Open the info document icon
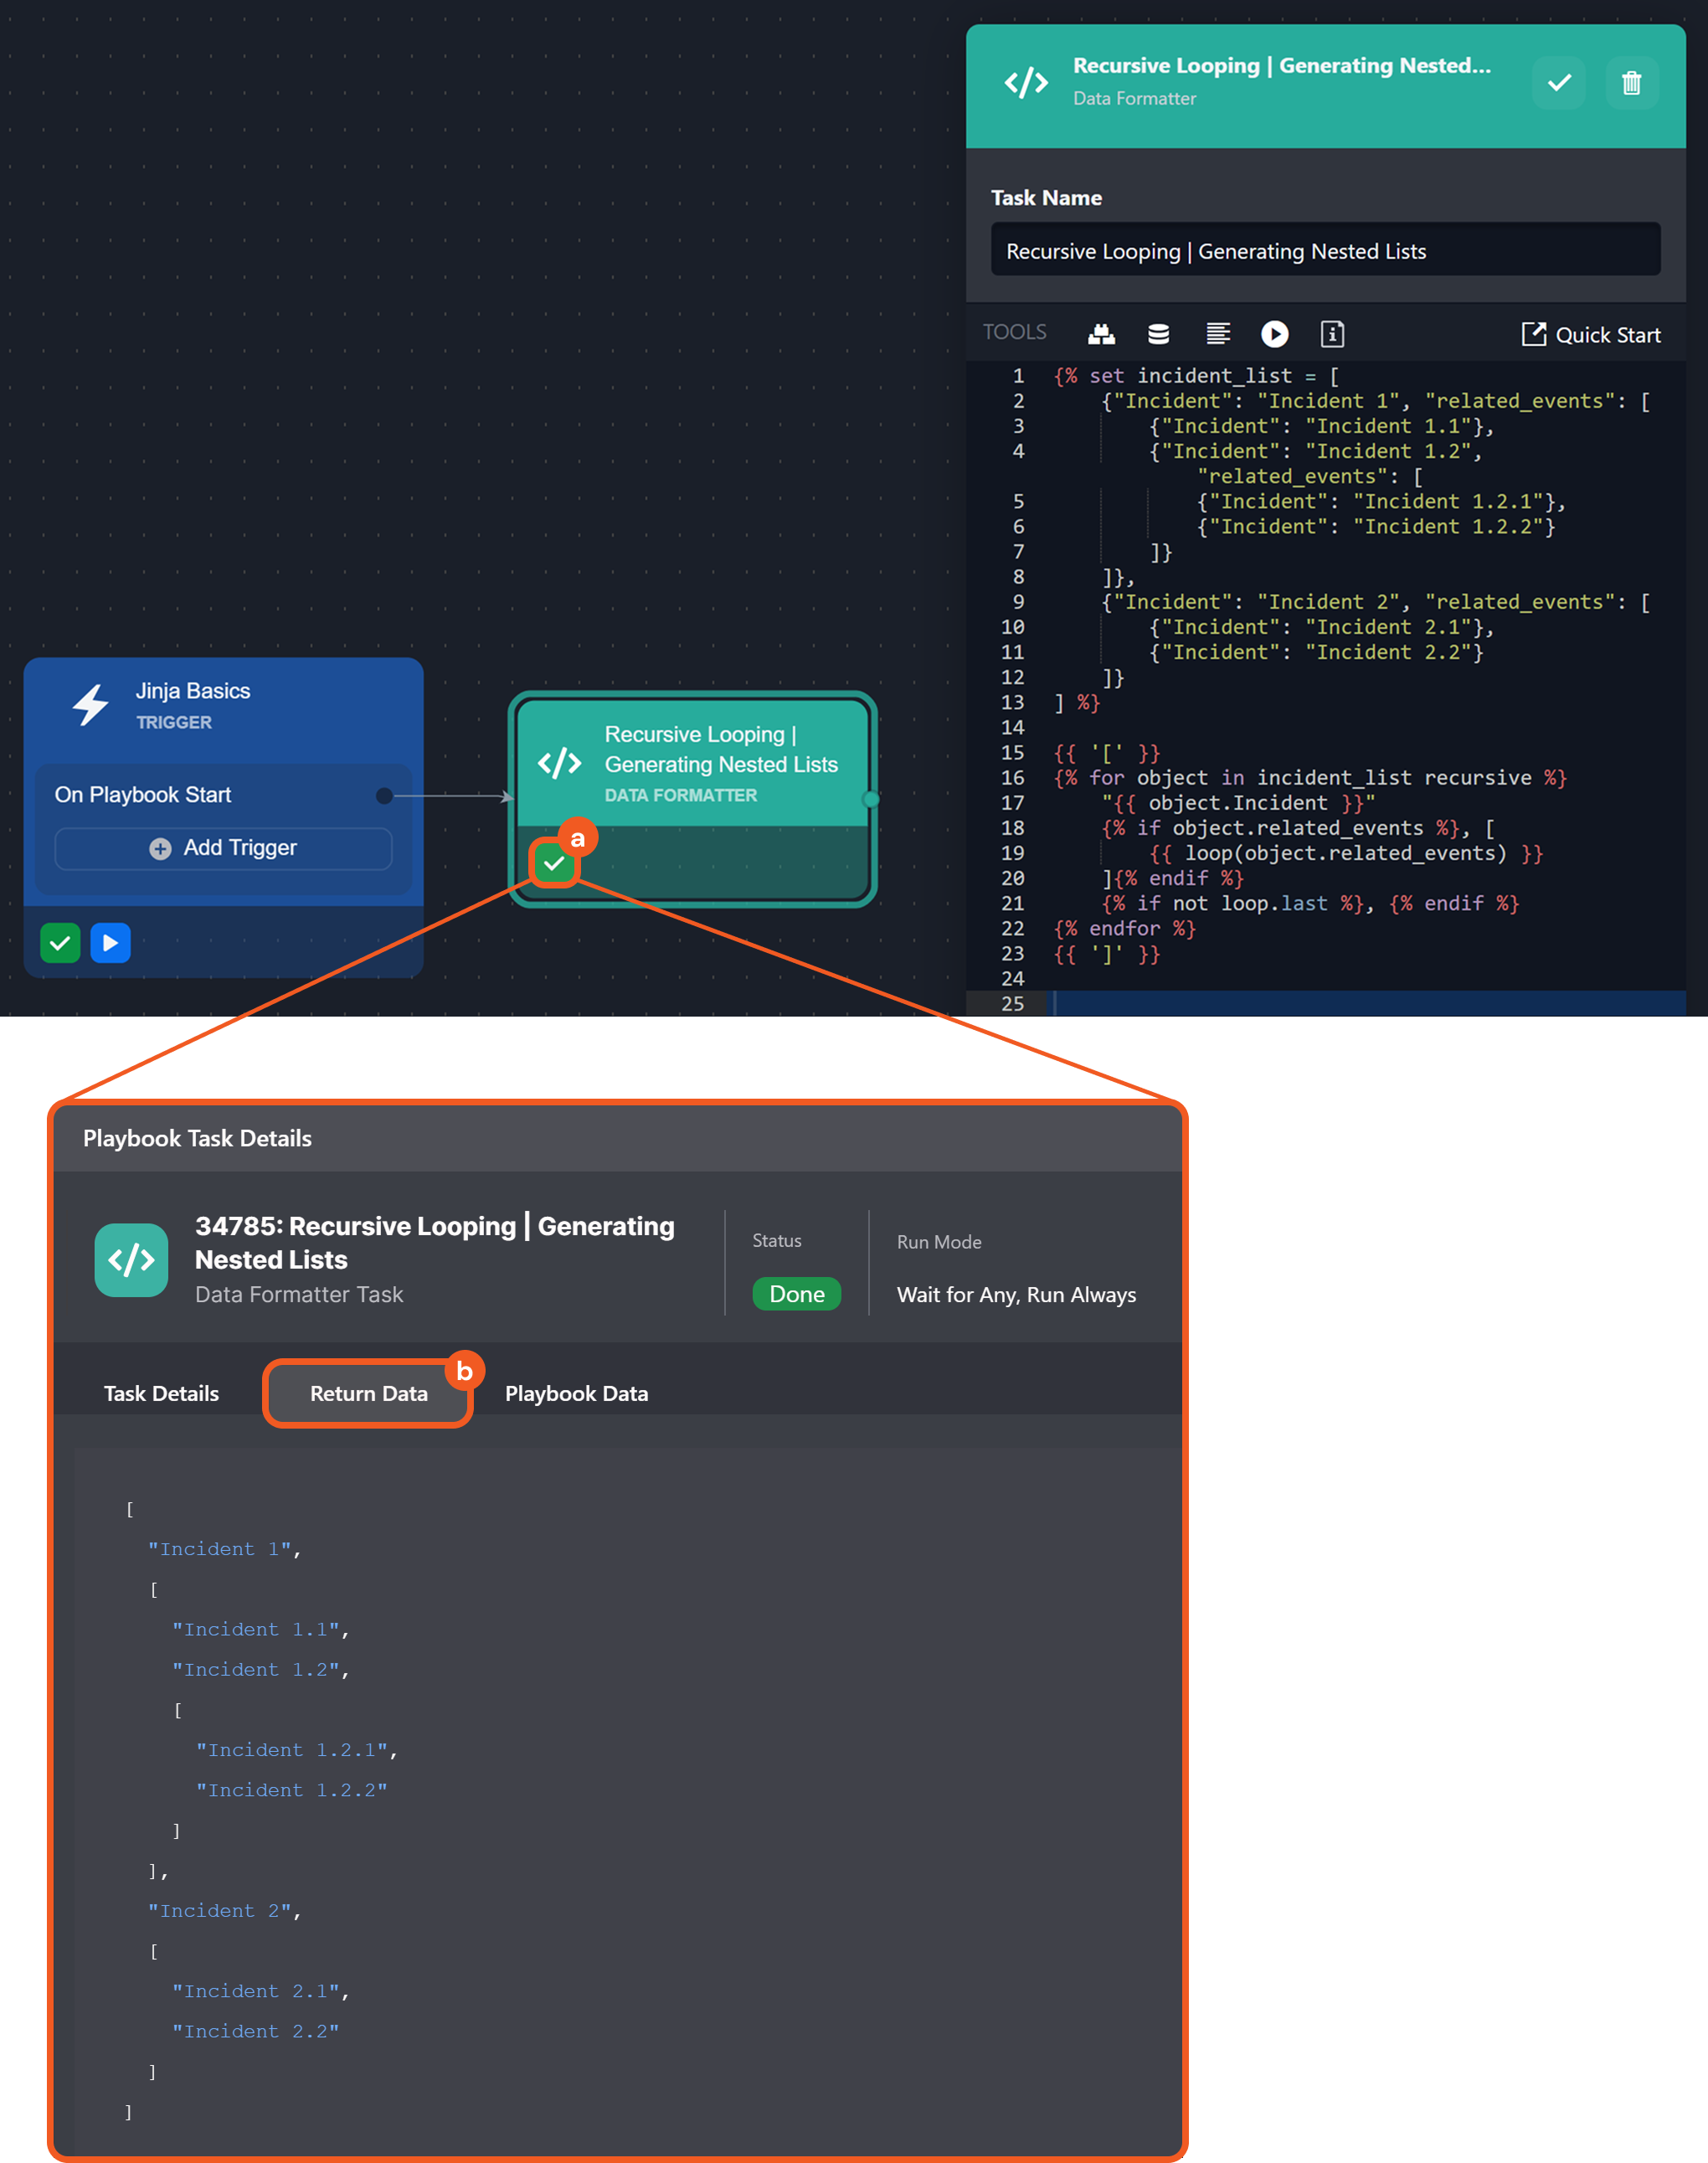Image resolution: width=1708 pixels, height=2163 pixels. [1331, 334]
